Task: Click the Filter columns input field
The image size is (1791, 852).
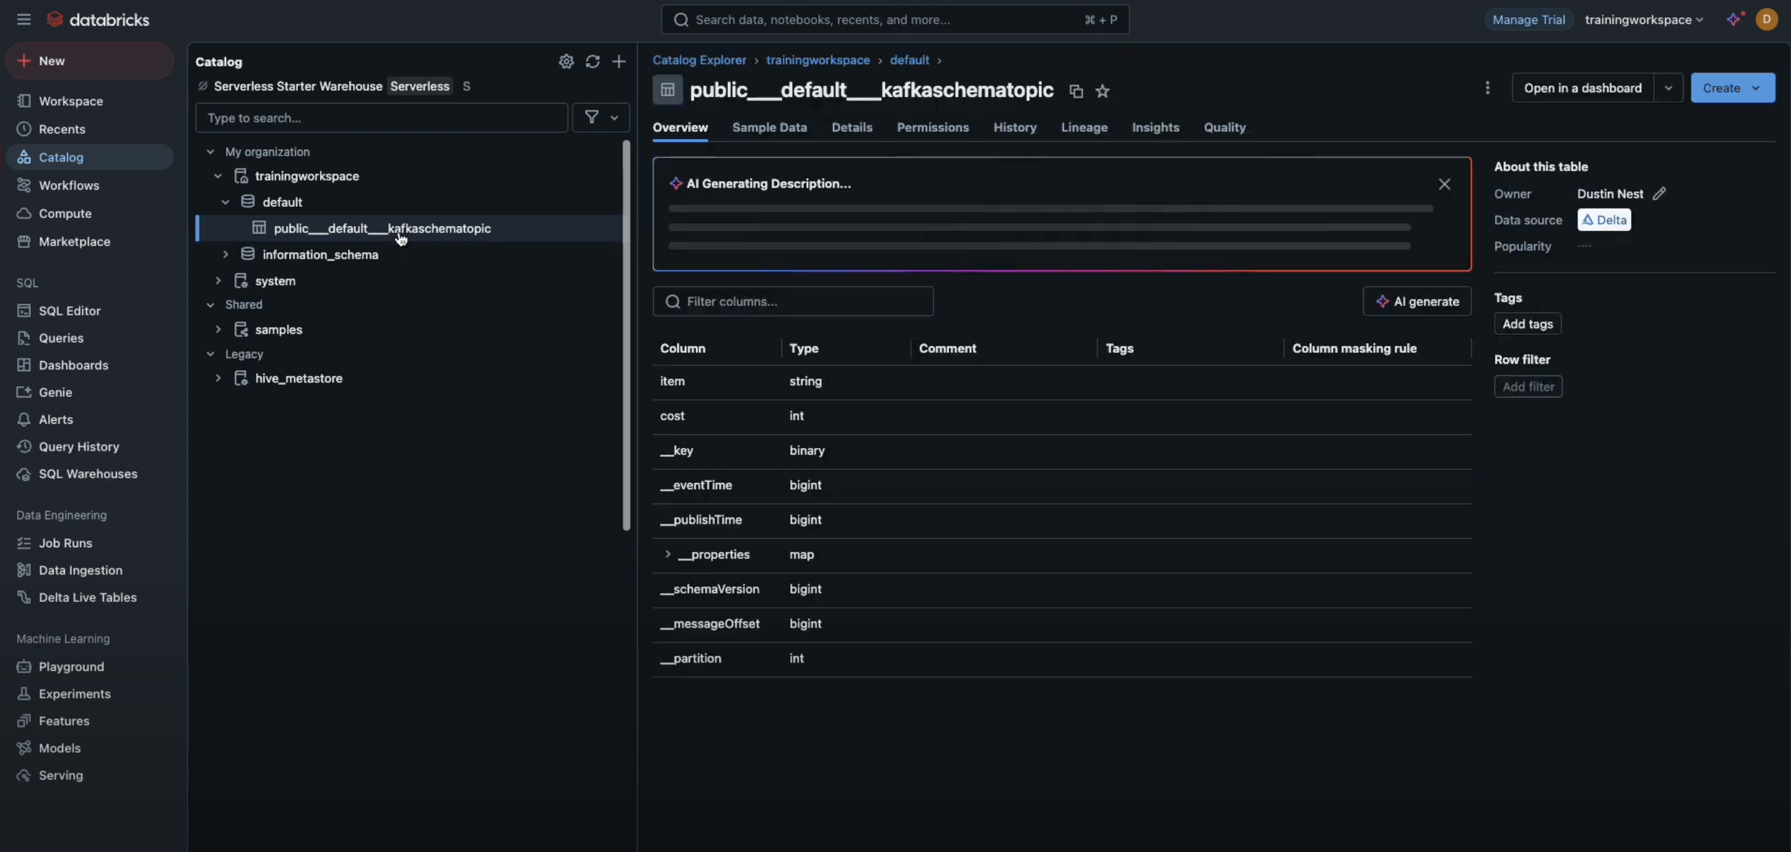Action: pos(793,301)
